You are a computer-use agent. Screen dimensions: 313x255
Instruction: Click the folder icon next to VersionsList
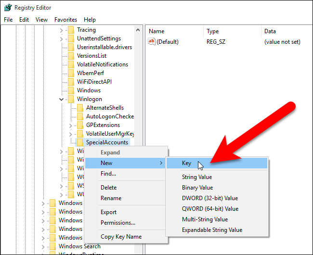[x=71, y=56]
